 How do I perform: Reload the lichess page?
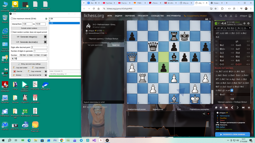tap(94, 9)
